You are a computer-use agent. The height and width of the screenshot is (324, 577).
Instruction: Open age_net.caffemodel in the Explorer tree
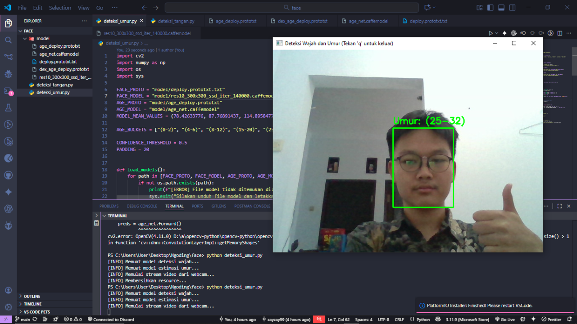[x=59, y=54]
